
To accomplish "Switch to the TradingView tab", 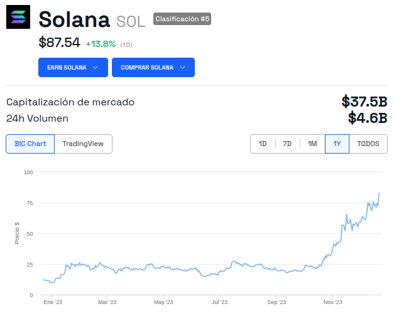I will coord(83,144).
